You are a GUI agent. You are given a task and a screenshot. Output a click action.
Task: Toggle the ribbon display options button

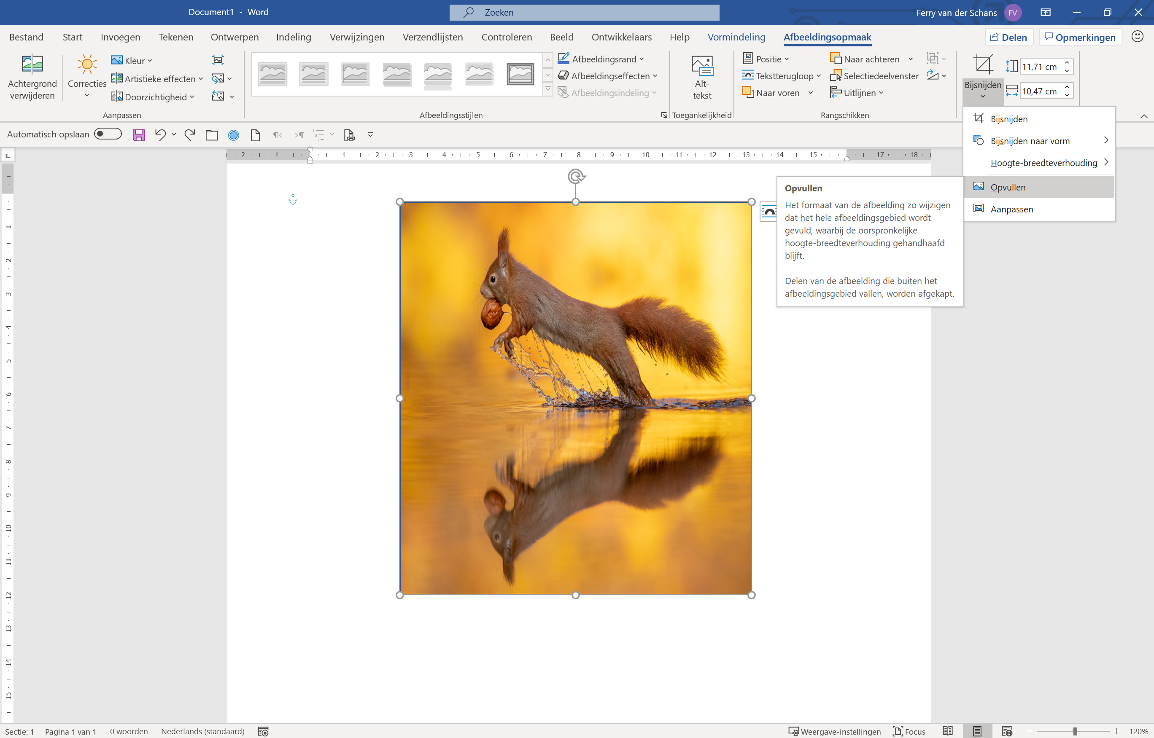(x=1046, y=13)
